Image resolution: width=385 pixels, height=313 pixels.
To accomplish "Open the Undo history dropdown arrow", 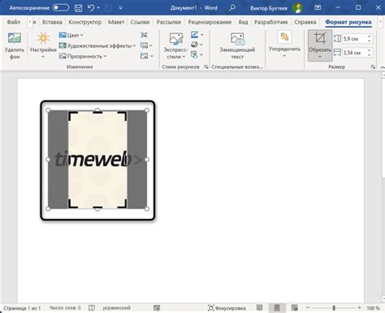I will click(98, 8).
